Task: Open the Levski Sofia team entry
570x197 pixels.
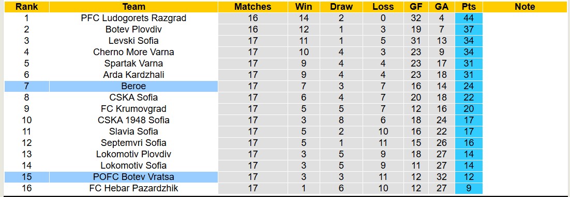Action: click(134, 41)
